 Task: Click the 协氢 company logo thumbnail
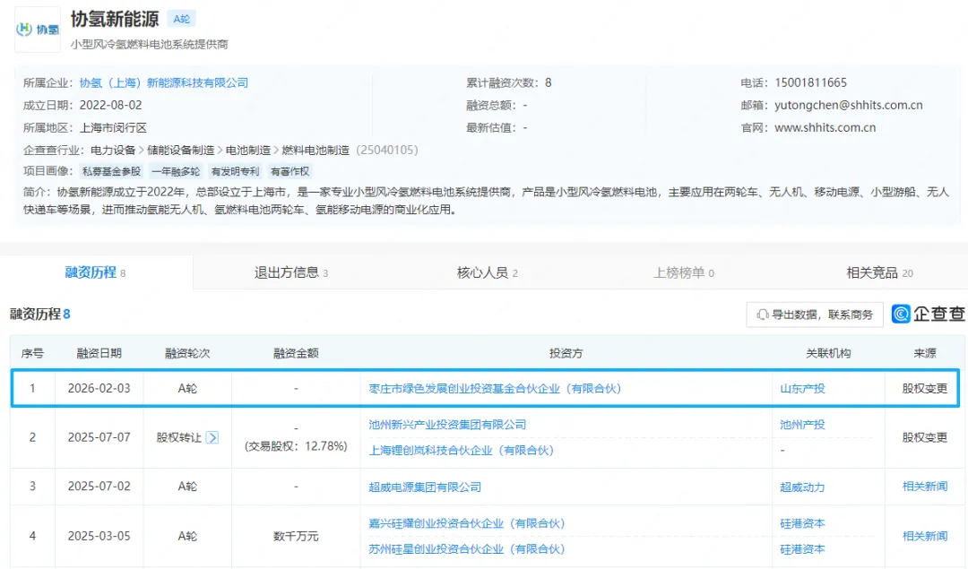[x=38, y=30]
